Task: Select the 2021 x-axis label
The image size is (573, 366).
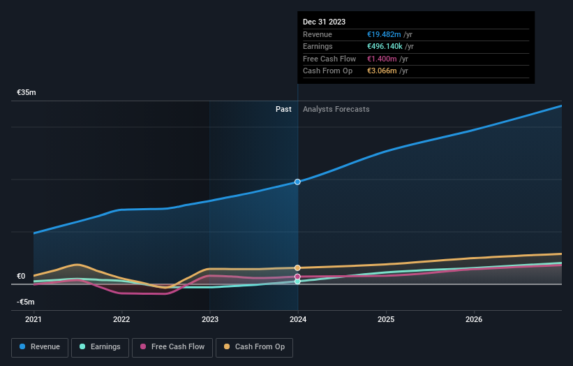Action: tap(34, 319)
